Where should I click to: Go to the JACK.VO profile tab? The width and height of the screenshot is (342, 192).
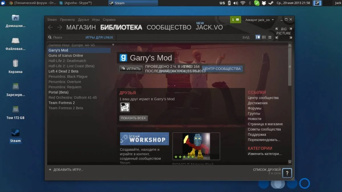(209, 27)
